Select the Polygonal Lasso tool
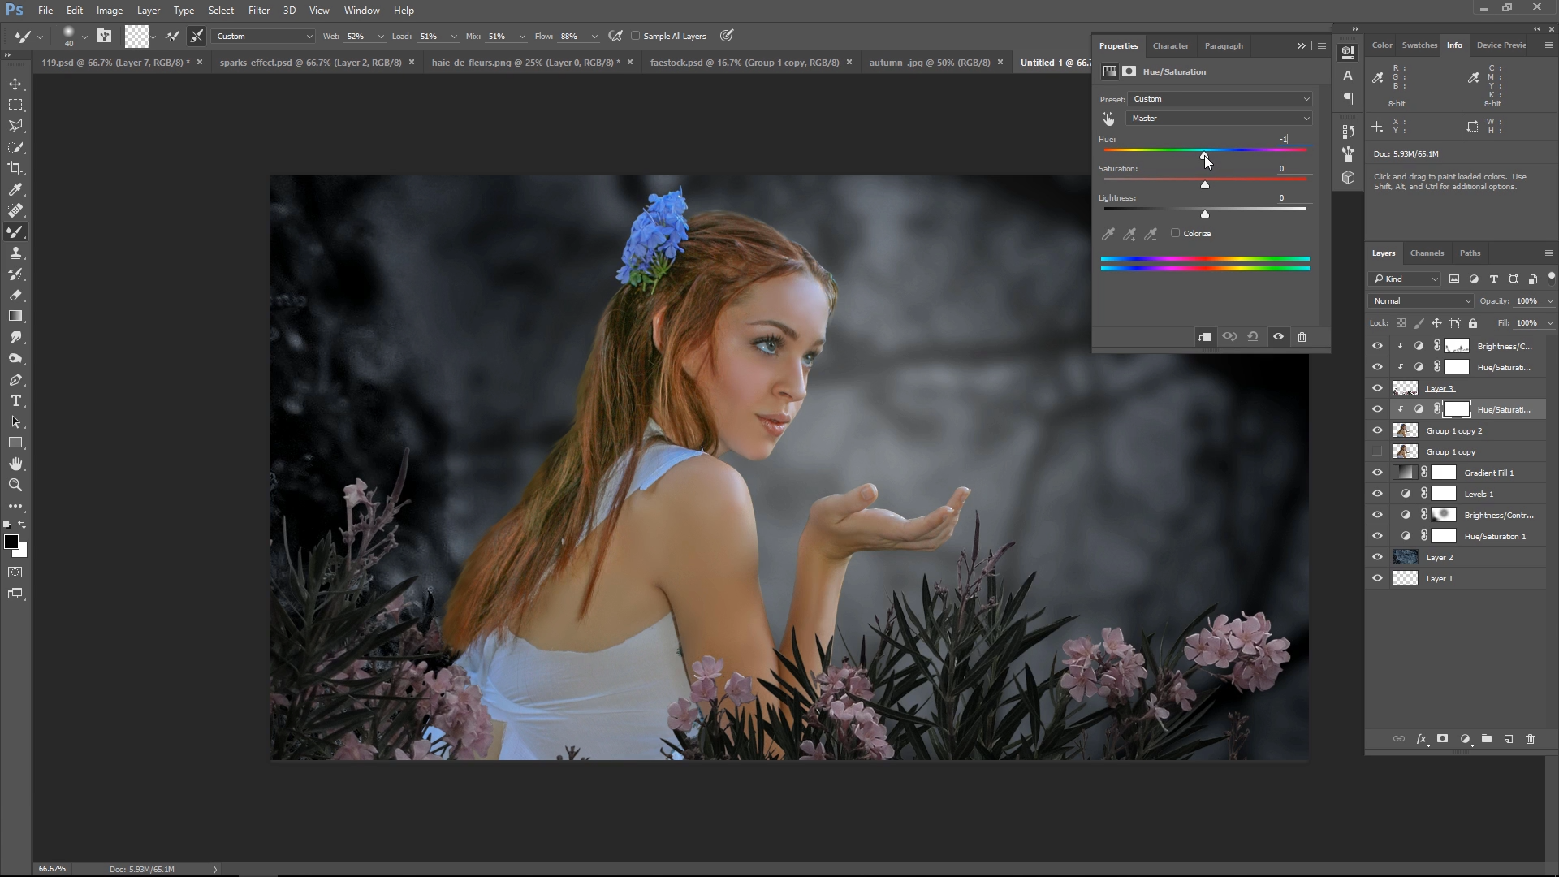Screen dimensions: 1559x877 coord(15,126)
